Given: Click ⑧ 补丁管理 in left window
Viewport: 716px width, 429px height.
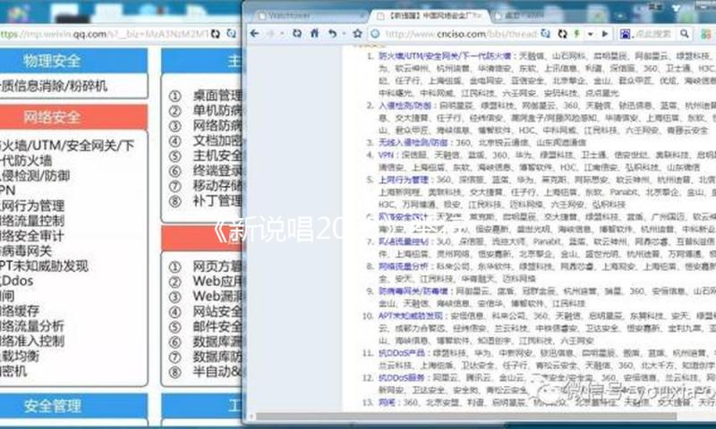Looking at the screenshot, I should (206, 200).
